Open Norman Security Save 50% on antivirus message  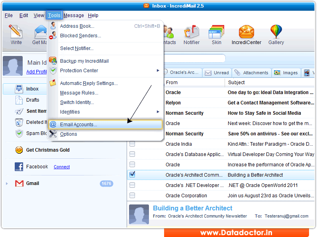240,134
